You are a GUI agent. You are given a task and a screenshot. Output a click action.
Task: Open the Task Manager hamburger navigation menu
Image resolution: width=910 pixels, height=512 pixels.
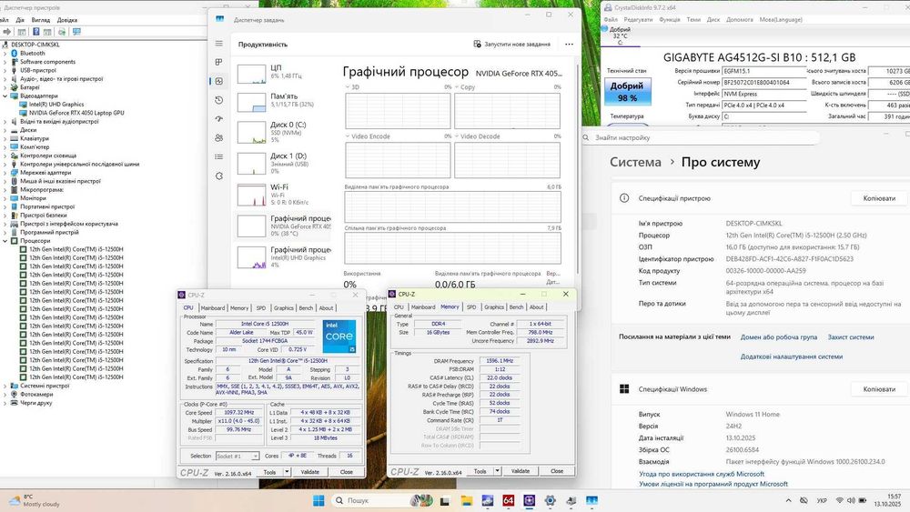218,44
